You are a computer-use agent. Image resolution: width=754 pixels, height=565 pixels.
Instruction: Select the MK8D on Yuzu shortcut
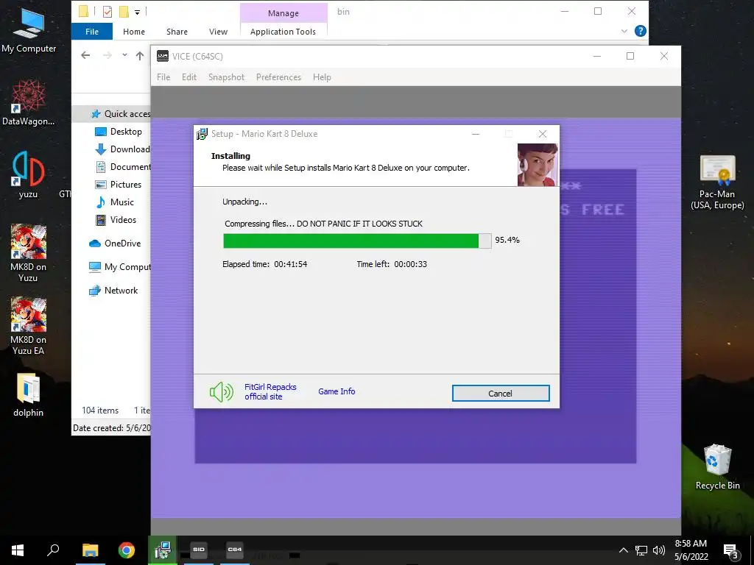coord(29,253)
